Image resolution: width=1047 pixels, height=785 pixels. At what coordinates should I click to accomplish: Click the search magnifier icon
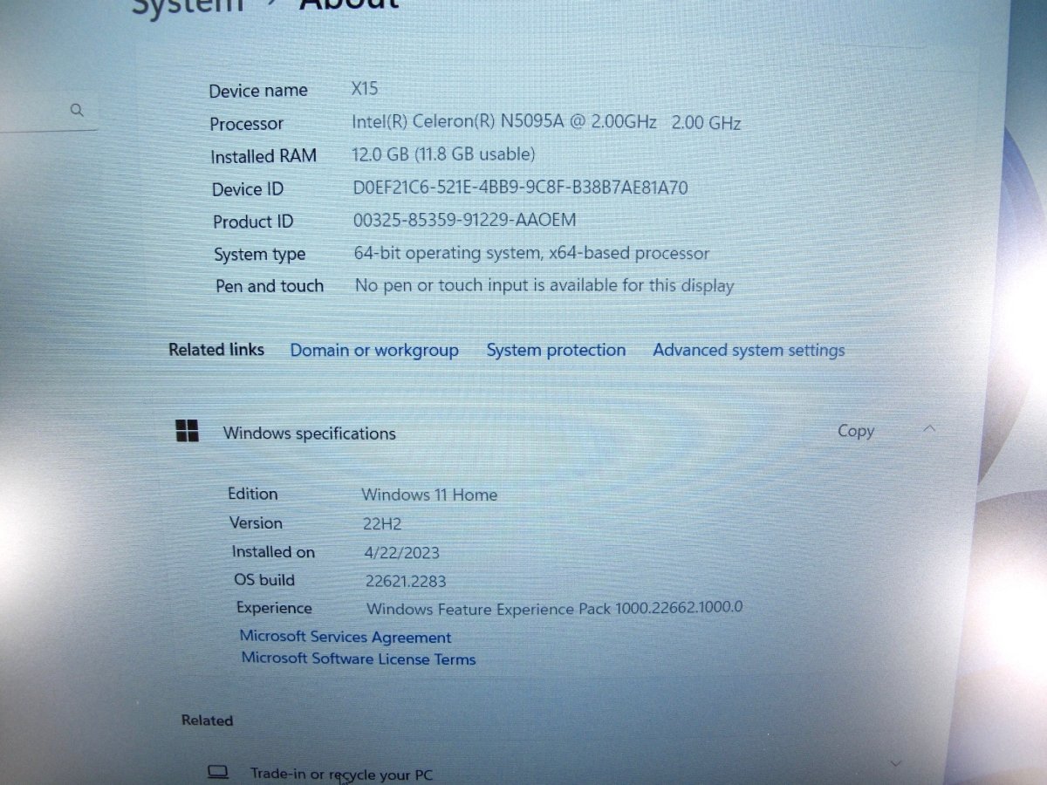[x=77, y=110]
